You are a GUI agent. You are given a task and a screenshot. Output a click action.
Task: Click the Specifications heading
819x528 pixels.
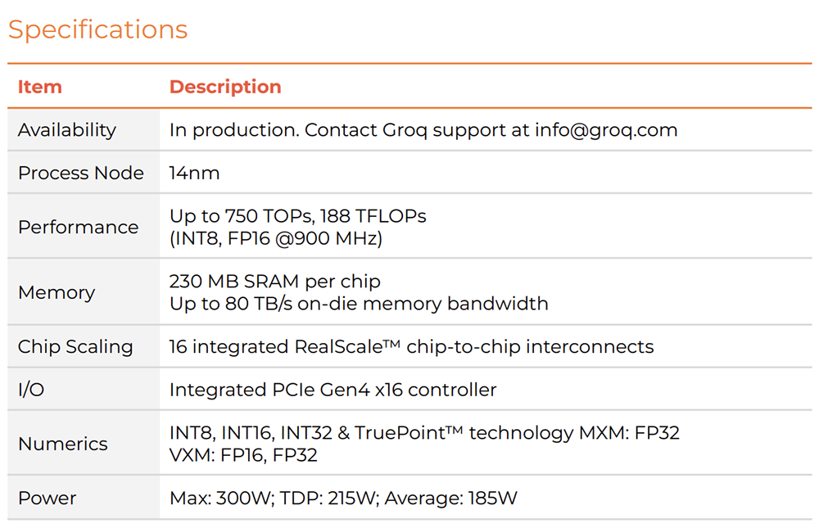[x=97, y=29]
